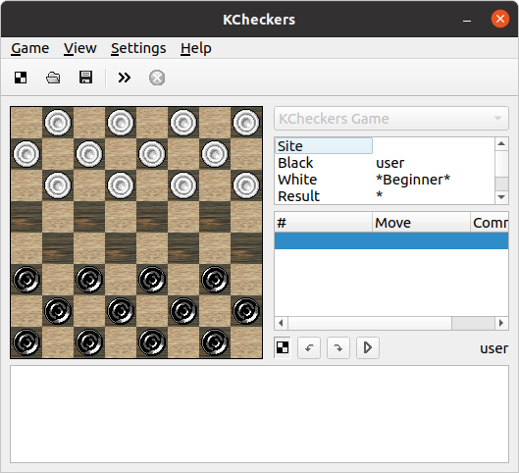Undo the last move
Viewport: 519px width, 473px height.
[309, 348]
